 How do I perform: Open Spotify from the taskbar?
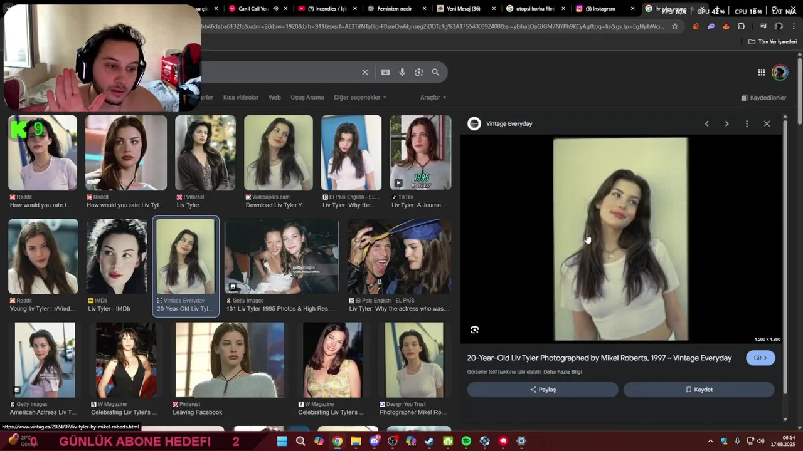466,442
